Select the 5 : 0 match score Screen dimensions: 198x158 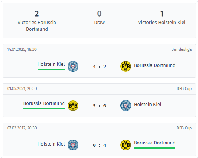100,106
